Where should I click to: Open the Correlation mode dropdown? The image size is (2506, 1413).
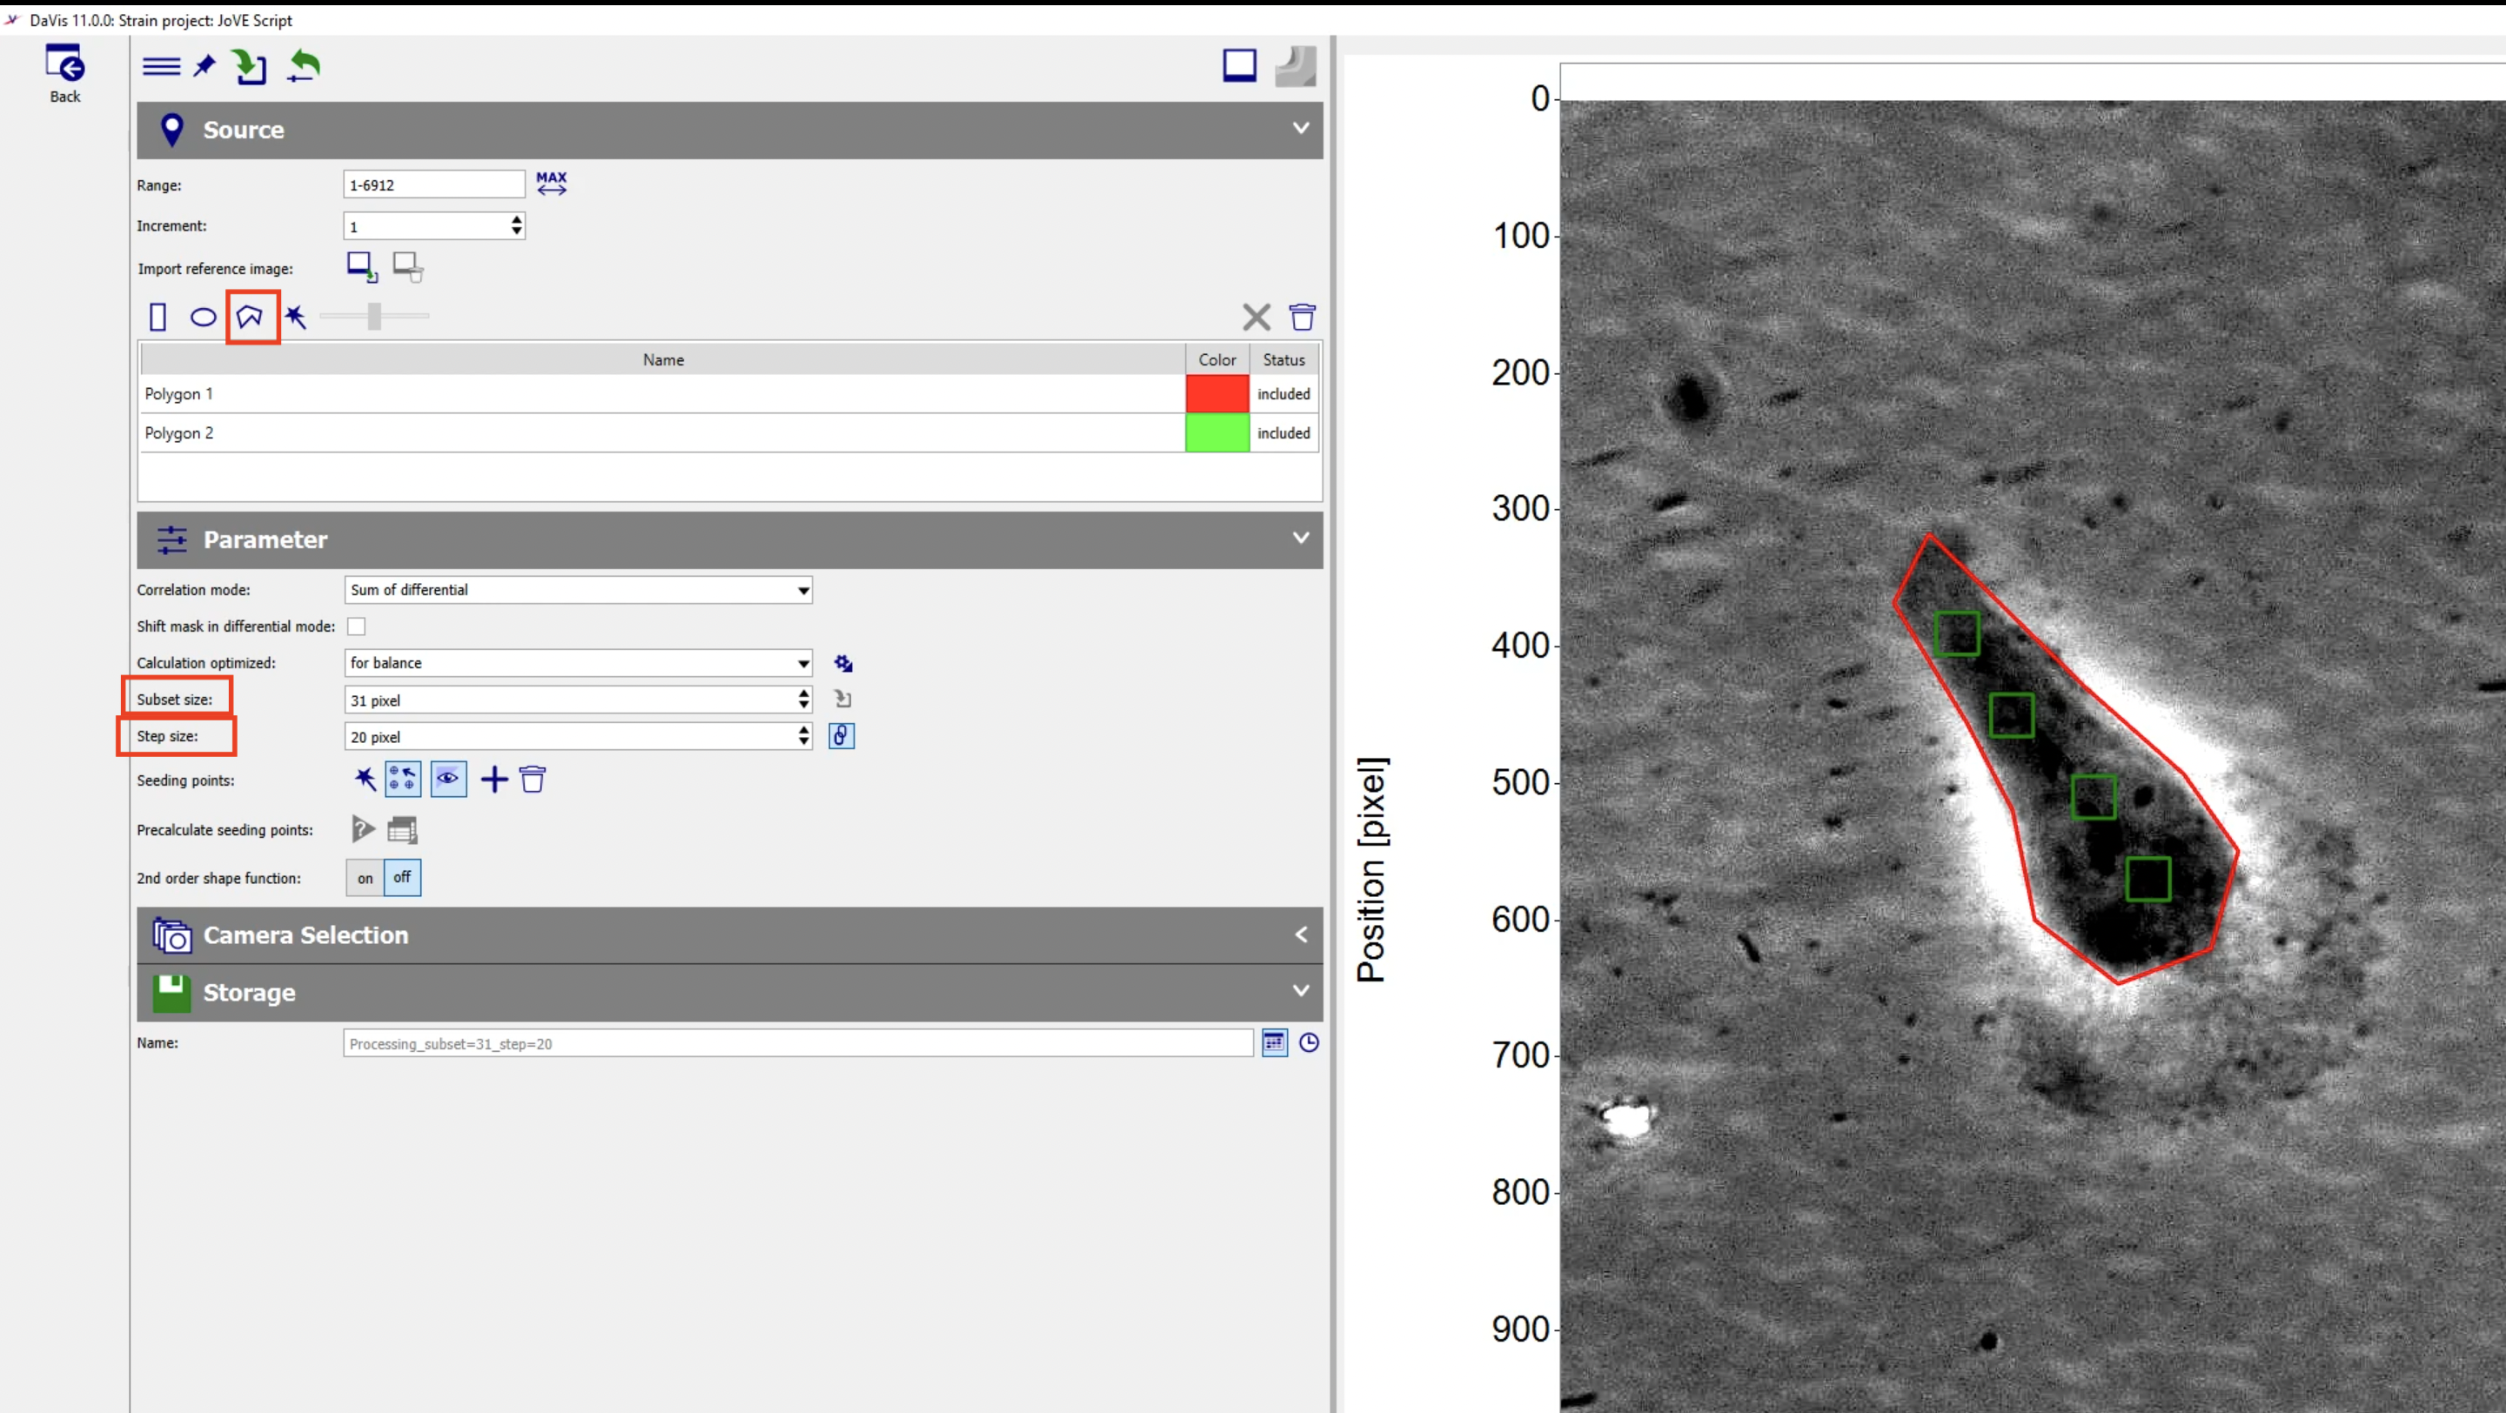click(578, 590)
